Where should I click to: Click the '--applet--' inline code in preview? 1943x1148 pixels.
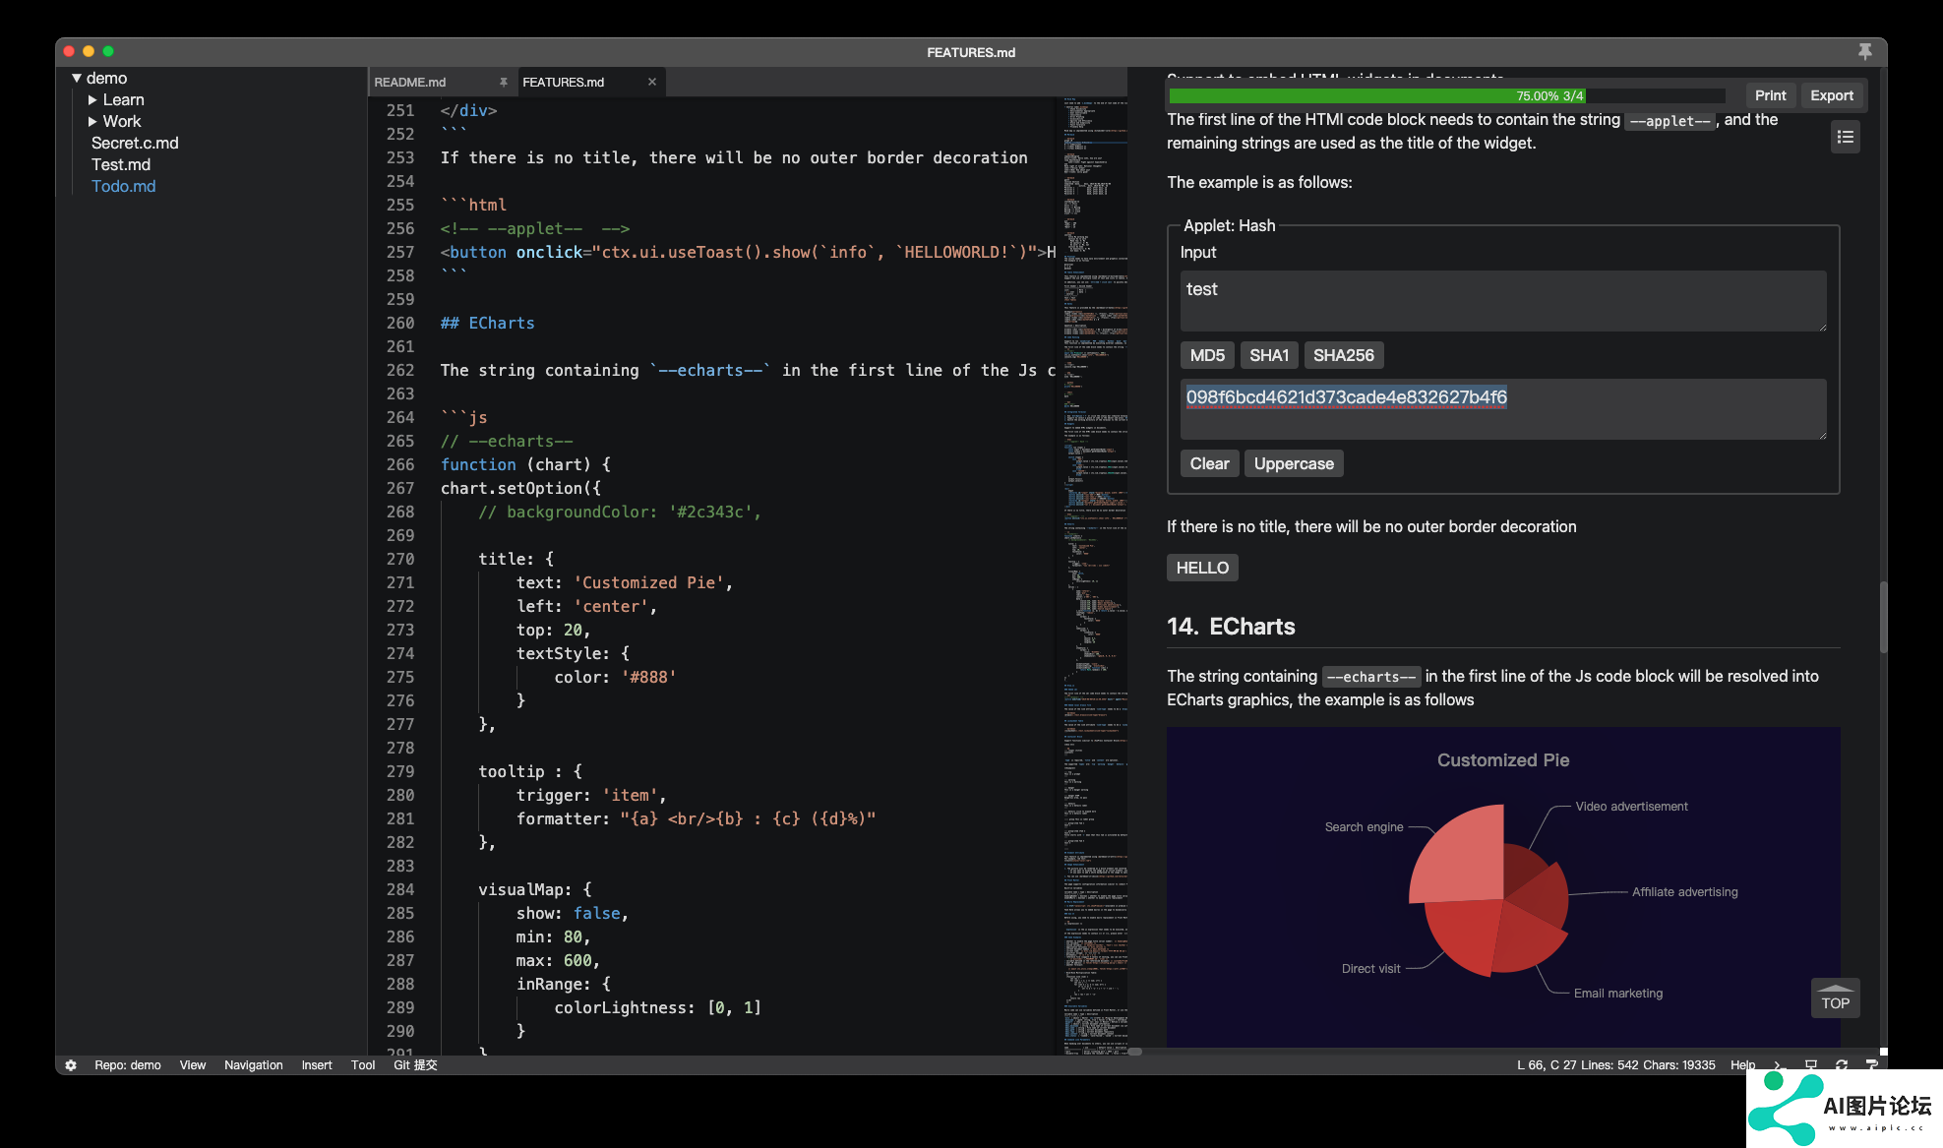[x=1670, y=121]
